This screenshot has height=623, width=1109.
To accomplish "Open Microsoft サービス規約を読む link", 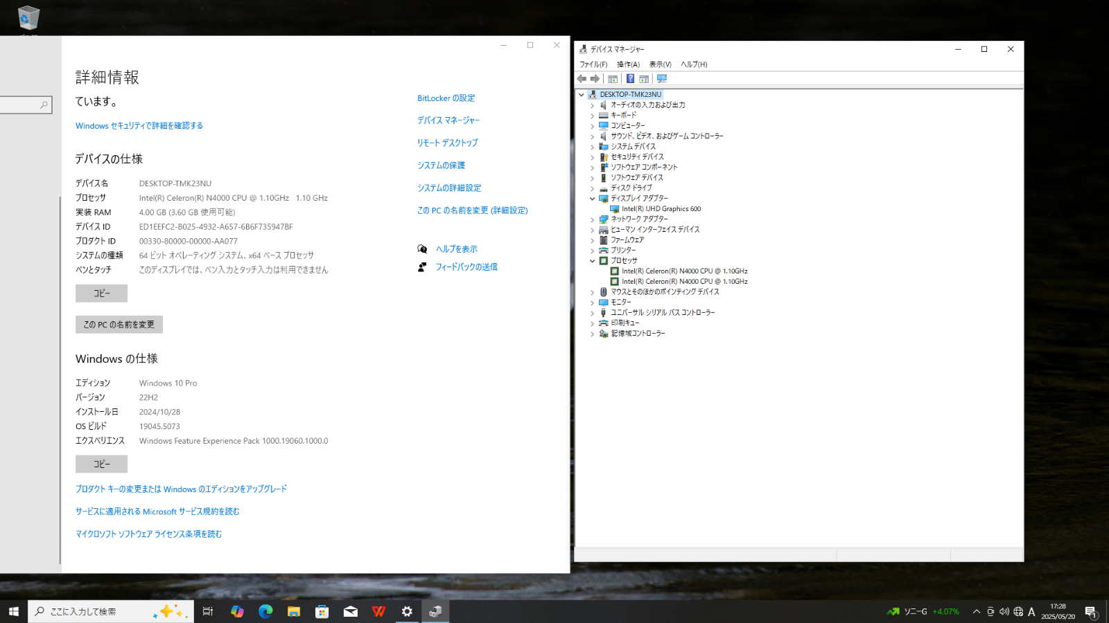I will click(x=157, y=512).
